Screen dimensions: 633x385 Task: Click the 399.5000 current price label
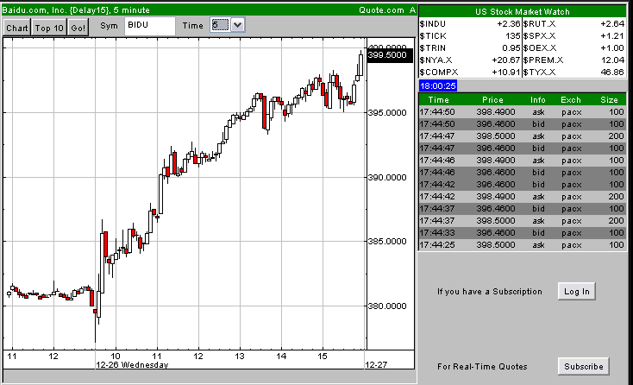point(390,55)
